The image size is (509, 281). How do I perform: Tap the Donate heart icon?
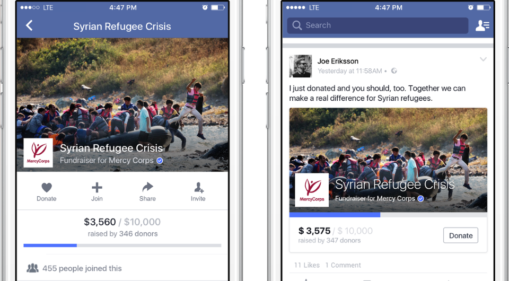coord(47,188)
